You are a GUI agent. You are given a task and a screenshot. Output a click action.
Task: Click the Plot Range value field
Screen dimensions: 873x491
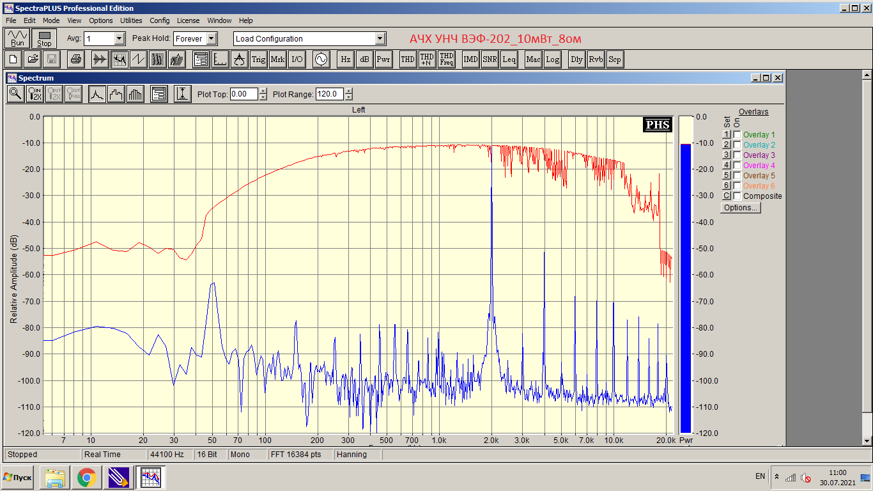330,94
